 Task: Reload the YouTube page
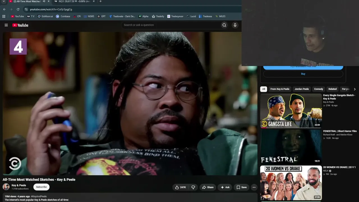tap(18, 9)
